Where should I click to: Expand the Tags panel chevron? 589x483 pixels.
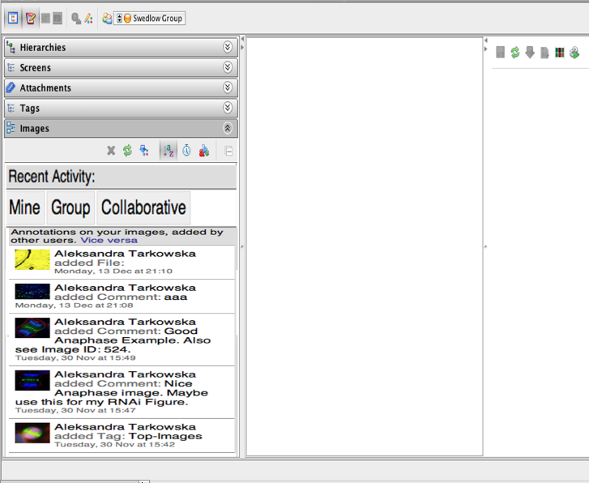pos(228,108)
